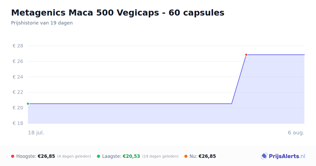Click the € 22 axis label
Viewport: 316px width, 166px height.
[x=18, y=92]
